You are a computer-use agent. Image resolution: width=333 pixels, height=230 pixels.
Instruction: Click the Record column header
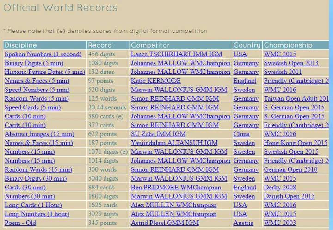pos(108,45)
